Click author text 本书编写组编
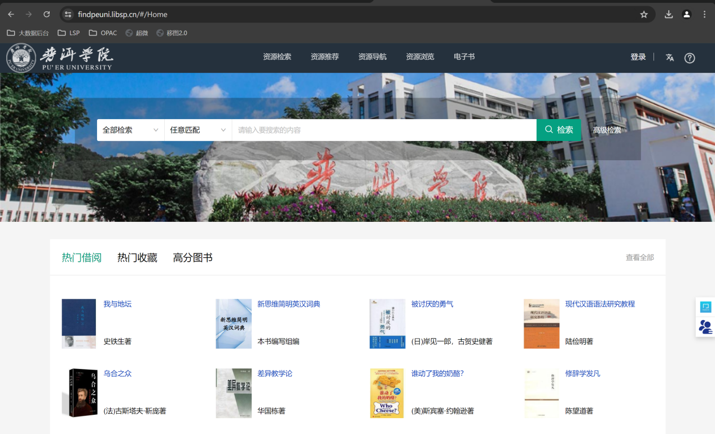This screenshot has width=715, height=434. (278, 341)
